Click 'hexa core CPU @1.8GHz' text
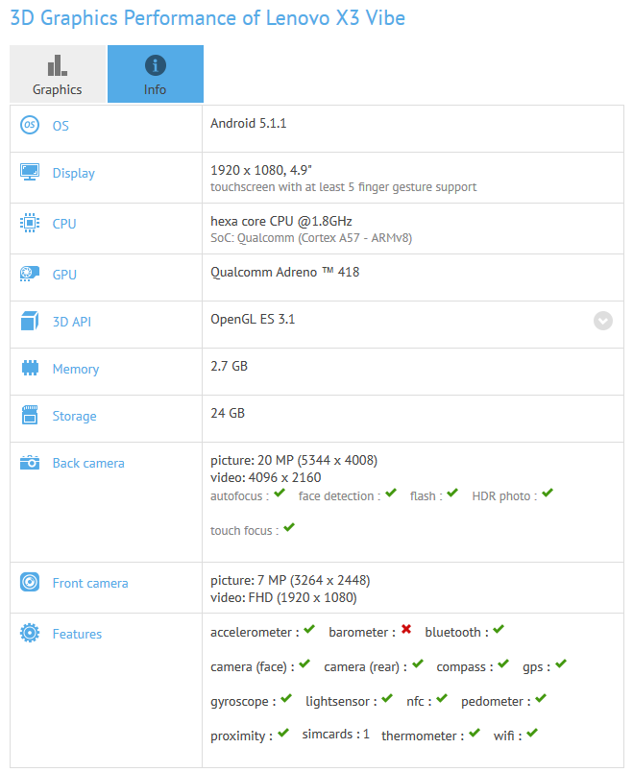Viewport: 633px width, 772px height. tap(281, 221)
